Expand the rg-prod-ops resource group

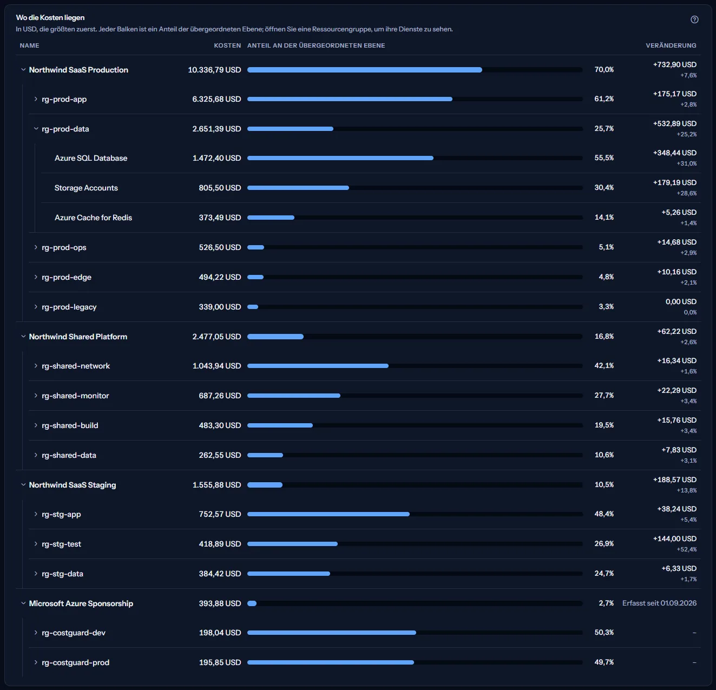(x=36, y=247)
